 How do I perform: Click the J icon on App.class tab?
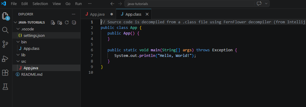tap(122, 14)
